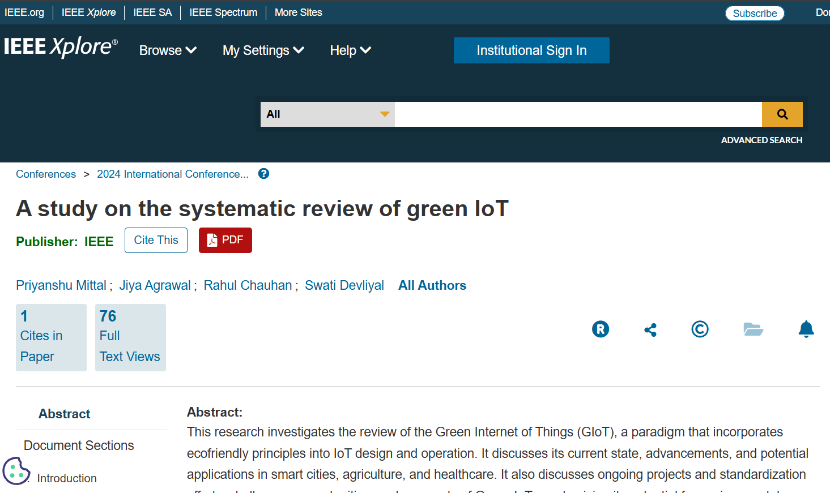Screen dimensions: 830x493
Task: Open the Cite This dialog
Action: pyautogui.click(x=156, y=240)
